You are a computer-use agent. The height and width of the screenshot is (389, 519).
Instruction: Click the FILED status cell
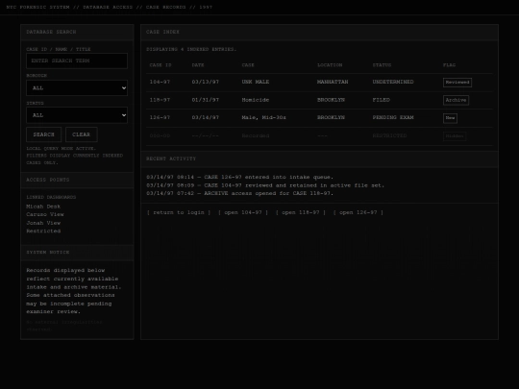pyautogui.click(x=382, y=100)
